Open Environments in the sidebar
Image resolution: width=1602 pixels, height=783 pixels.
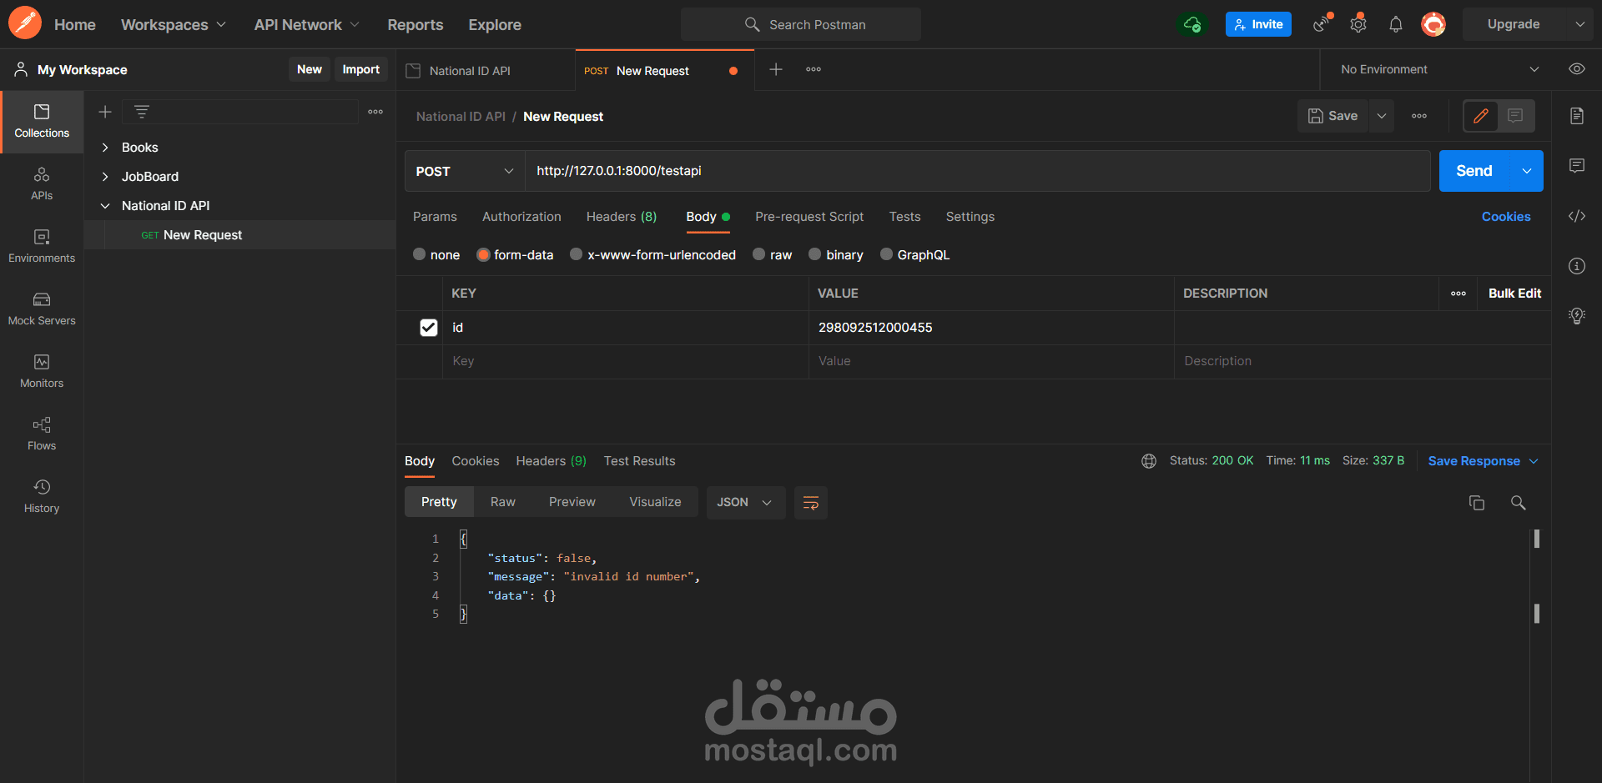click(x=42, y=247)
